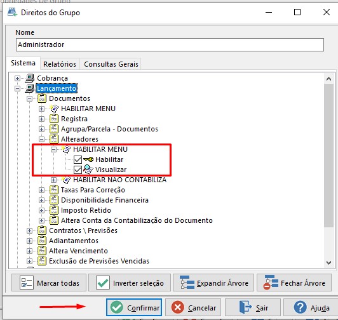Screen dimensions: 338x320
Task: Click the Marcar todas button
Action: (x=49, y=283)
